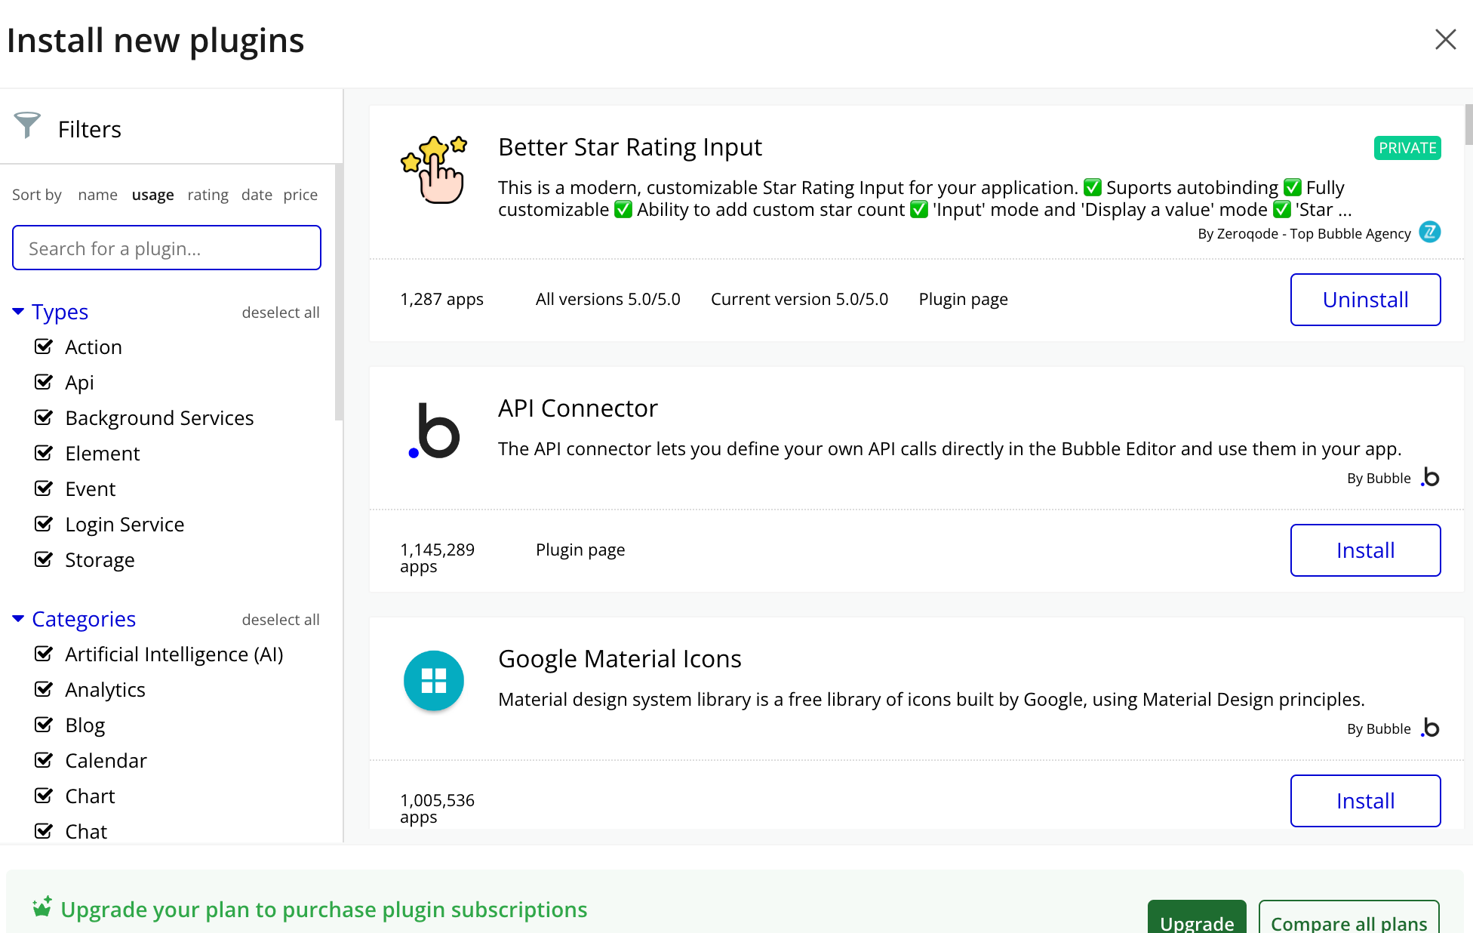
Task: Click the Bubble logo beside API Connector author
Action: [x=1430, y=477]
